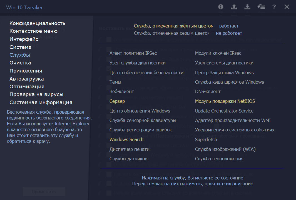Screen dimensions: 296x200
Task: Toggle Служба изображений (WIA) service
Action: tap(225, 149)
